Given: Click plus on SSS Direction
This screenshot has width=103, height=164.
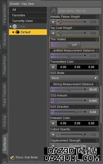Looking at the screenshot, I should pos(85,112).
